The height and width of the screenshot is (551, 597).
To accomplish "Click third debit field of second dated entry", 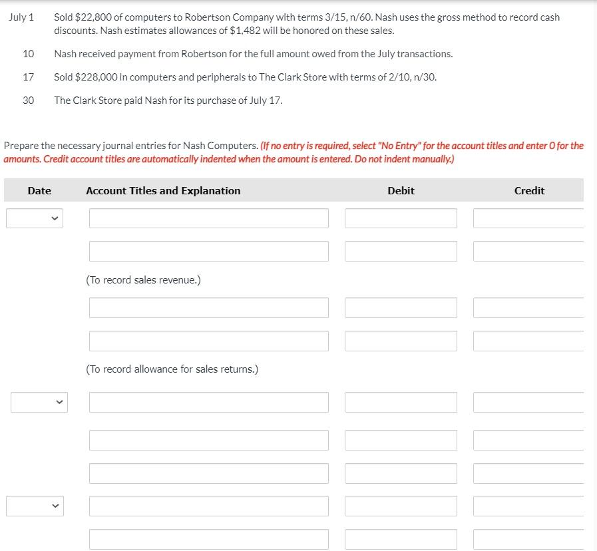I will tap(401, 473).
